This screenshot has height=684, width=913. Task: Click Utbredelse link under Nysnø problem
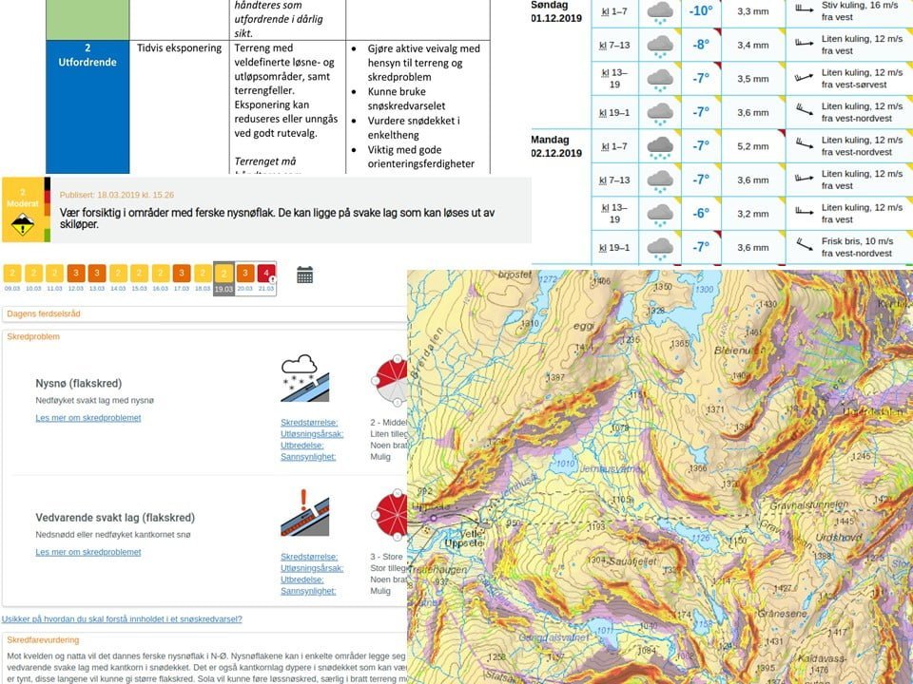pyautogui.click(x=301, y=445)
